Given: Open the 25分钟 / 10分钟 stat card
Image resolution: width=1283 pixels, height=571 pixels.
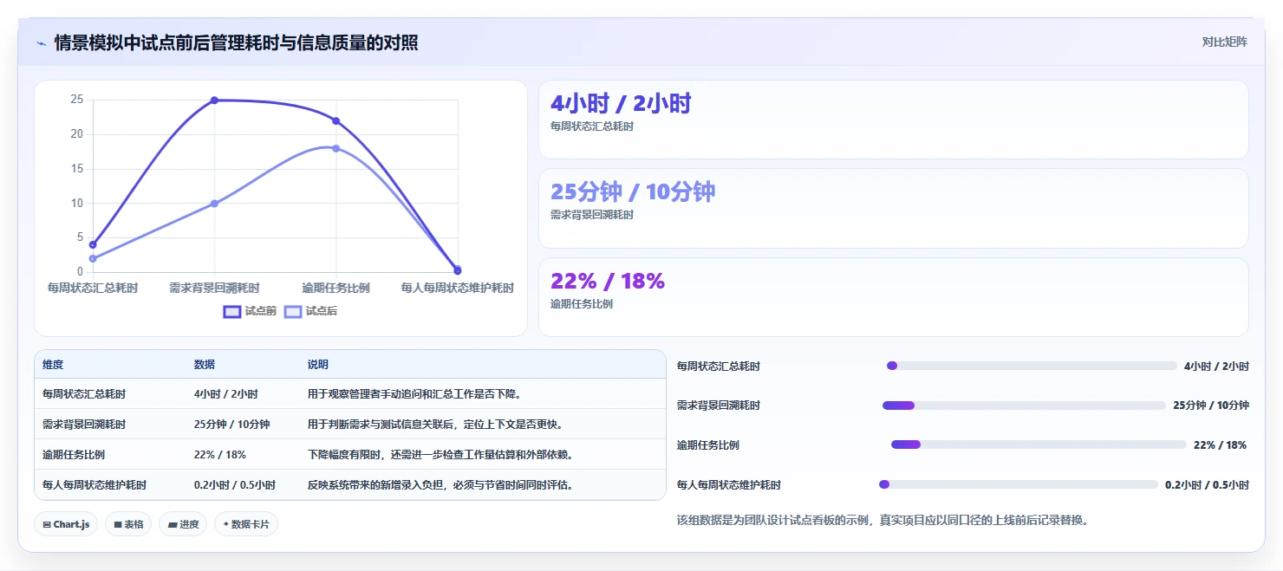Looking at the screenshot, I should coord(894,208).
